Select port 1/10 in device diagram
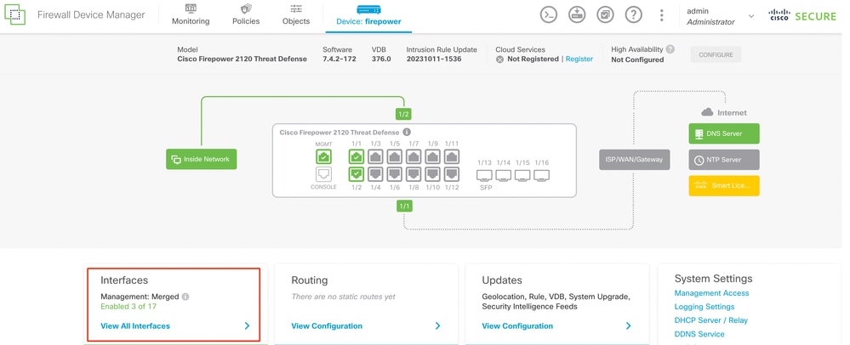850x345 pixels. tap(432, 174)
